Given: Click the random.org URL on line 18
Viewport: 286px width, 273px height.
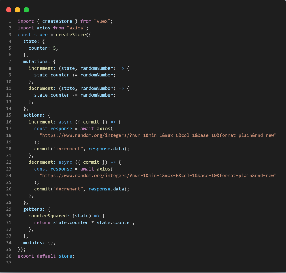Looking at the screenshot, I should click(x=158, y=135).
